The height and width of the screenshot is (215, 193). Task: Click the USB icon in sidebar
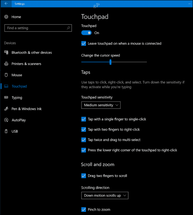pos(6,131)
